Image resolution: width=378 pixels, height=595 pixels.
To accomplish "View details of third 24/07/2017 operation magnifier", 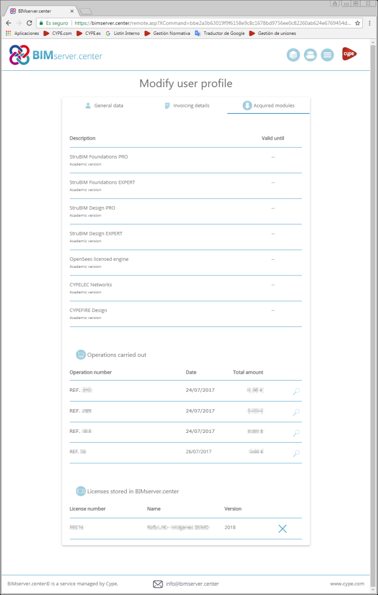I will [297, 432].
